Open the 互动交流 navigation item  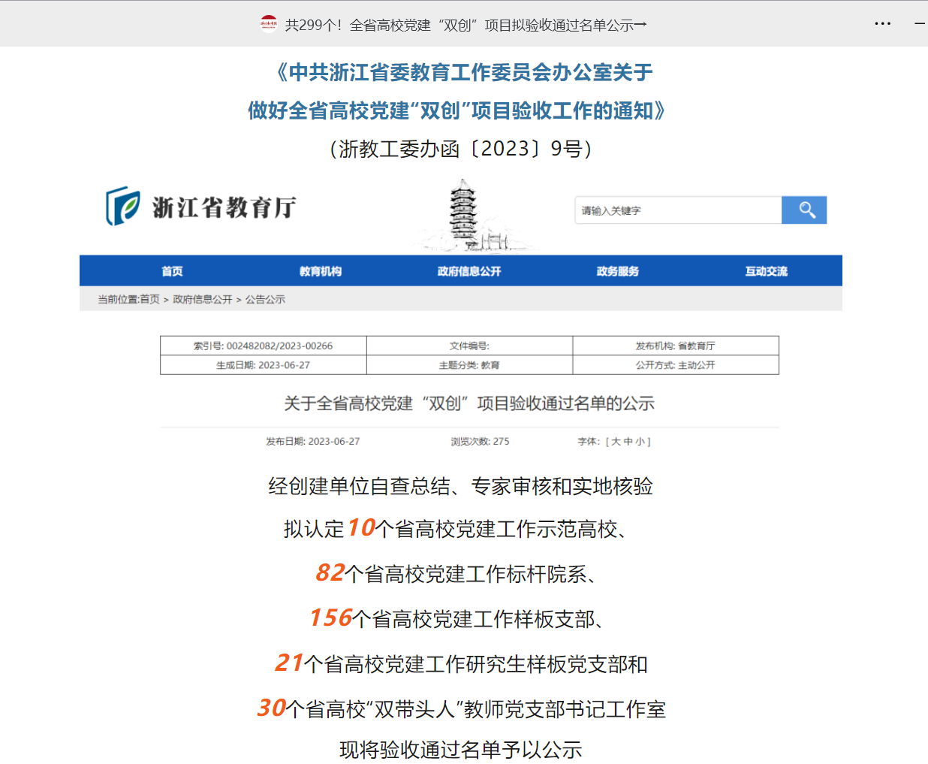(x=766, y=271)
